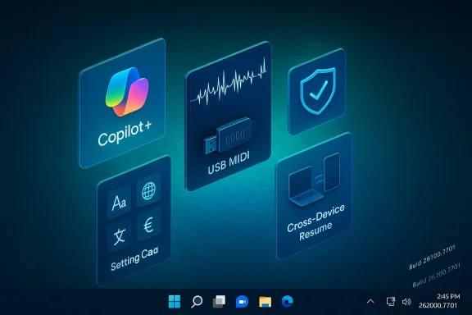Screen dimensions: 472x315
Task: Click the Setting Caa label
Action: coord(134,259)
